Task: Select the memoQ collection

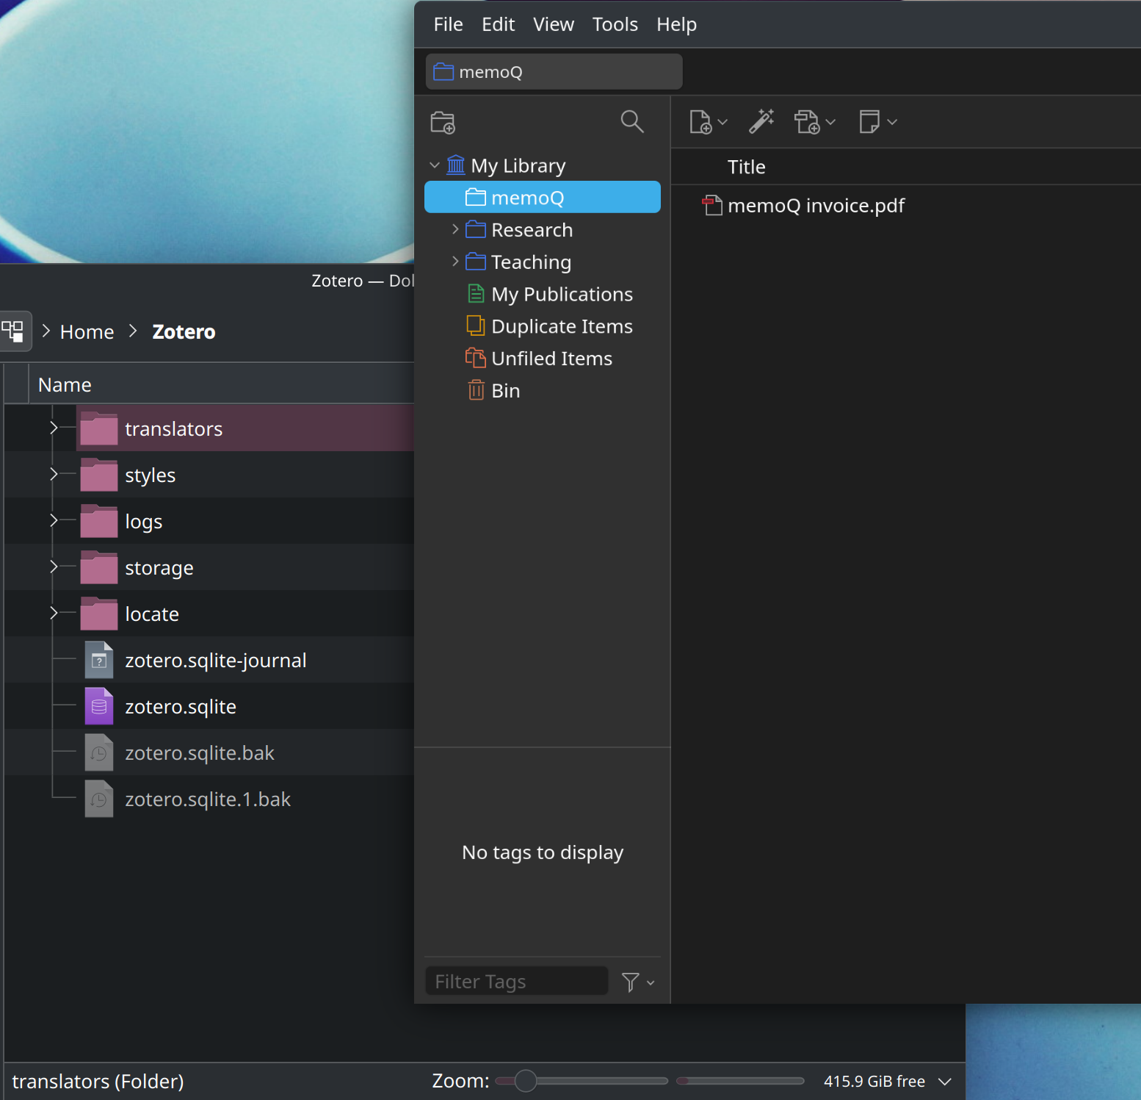Action: pos(542,197)
